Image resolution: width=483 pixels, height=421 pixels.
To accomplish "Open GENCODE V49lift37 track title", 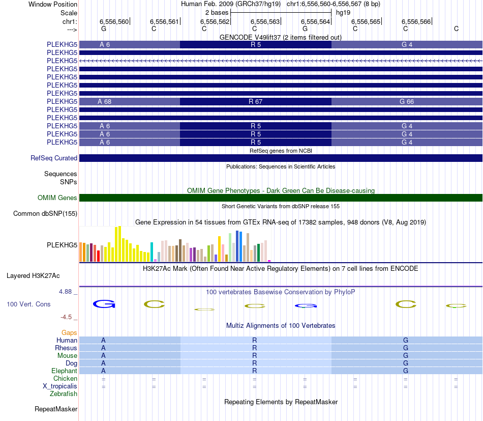I will click(x=280, y=37).
